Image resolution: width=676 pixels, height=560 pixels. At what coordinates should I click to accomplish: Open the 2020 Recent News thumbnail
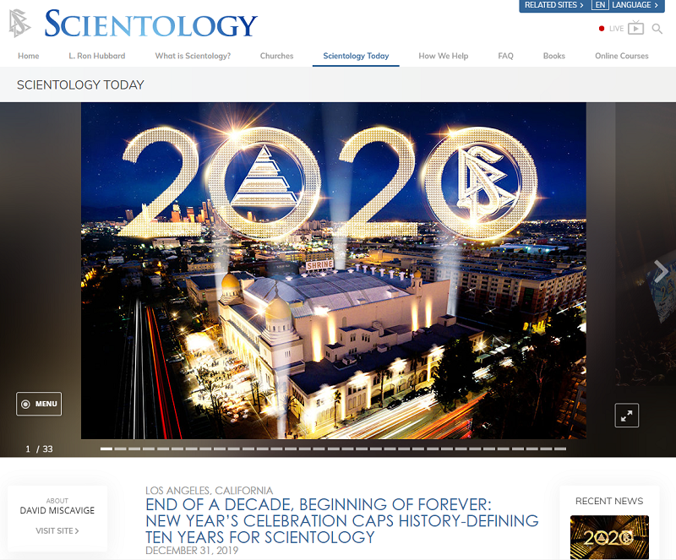tap(609, 537)
